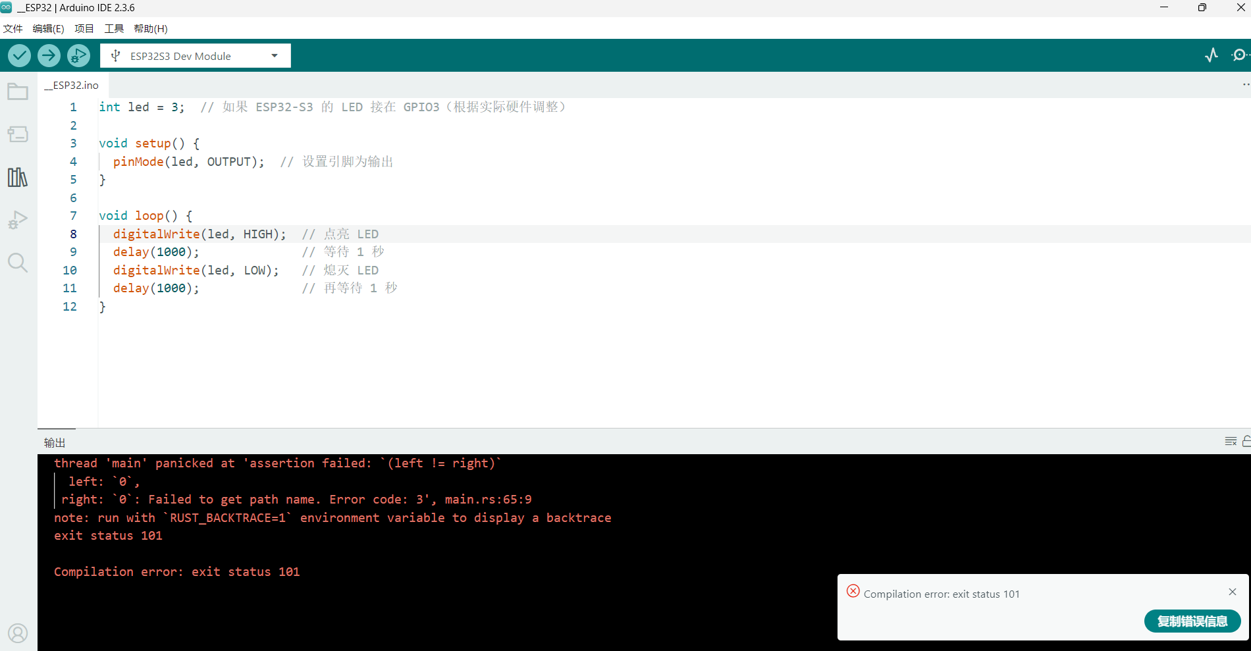Click the USB icon in board selector
Viewport: 1251px width, 651px height.
116,56
